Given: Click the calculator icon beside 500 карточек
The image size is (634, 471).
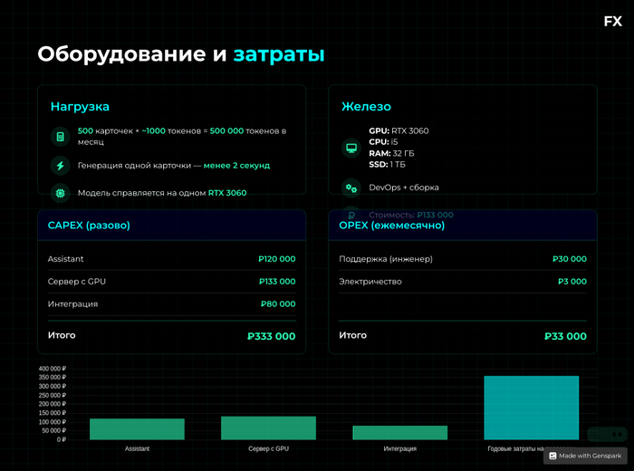Looking at the screenshot, I should point(61,137).
